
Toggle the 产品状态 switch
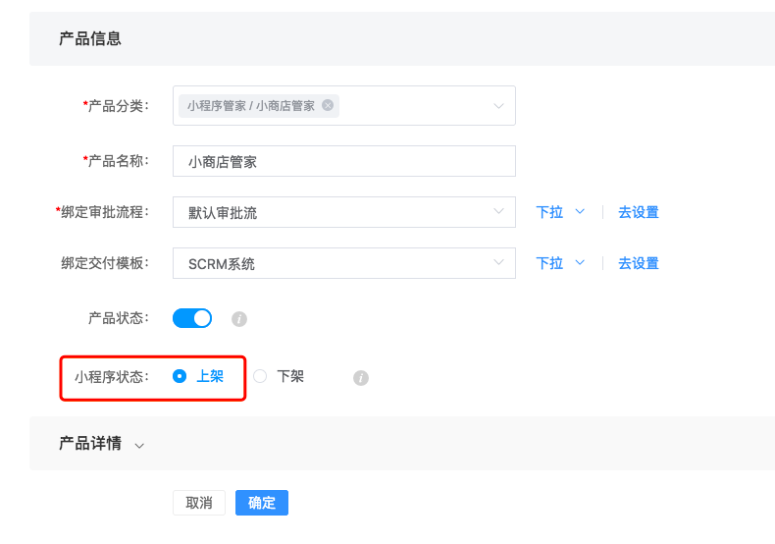click(x=192, y=318)
